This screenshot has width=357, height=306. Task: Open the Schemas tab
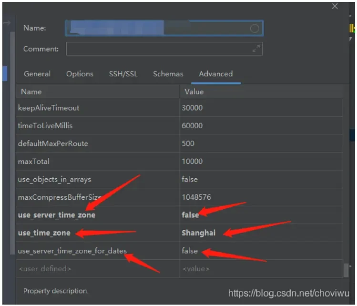point(168,74)
